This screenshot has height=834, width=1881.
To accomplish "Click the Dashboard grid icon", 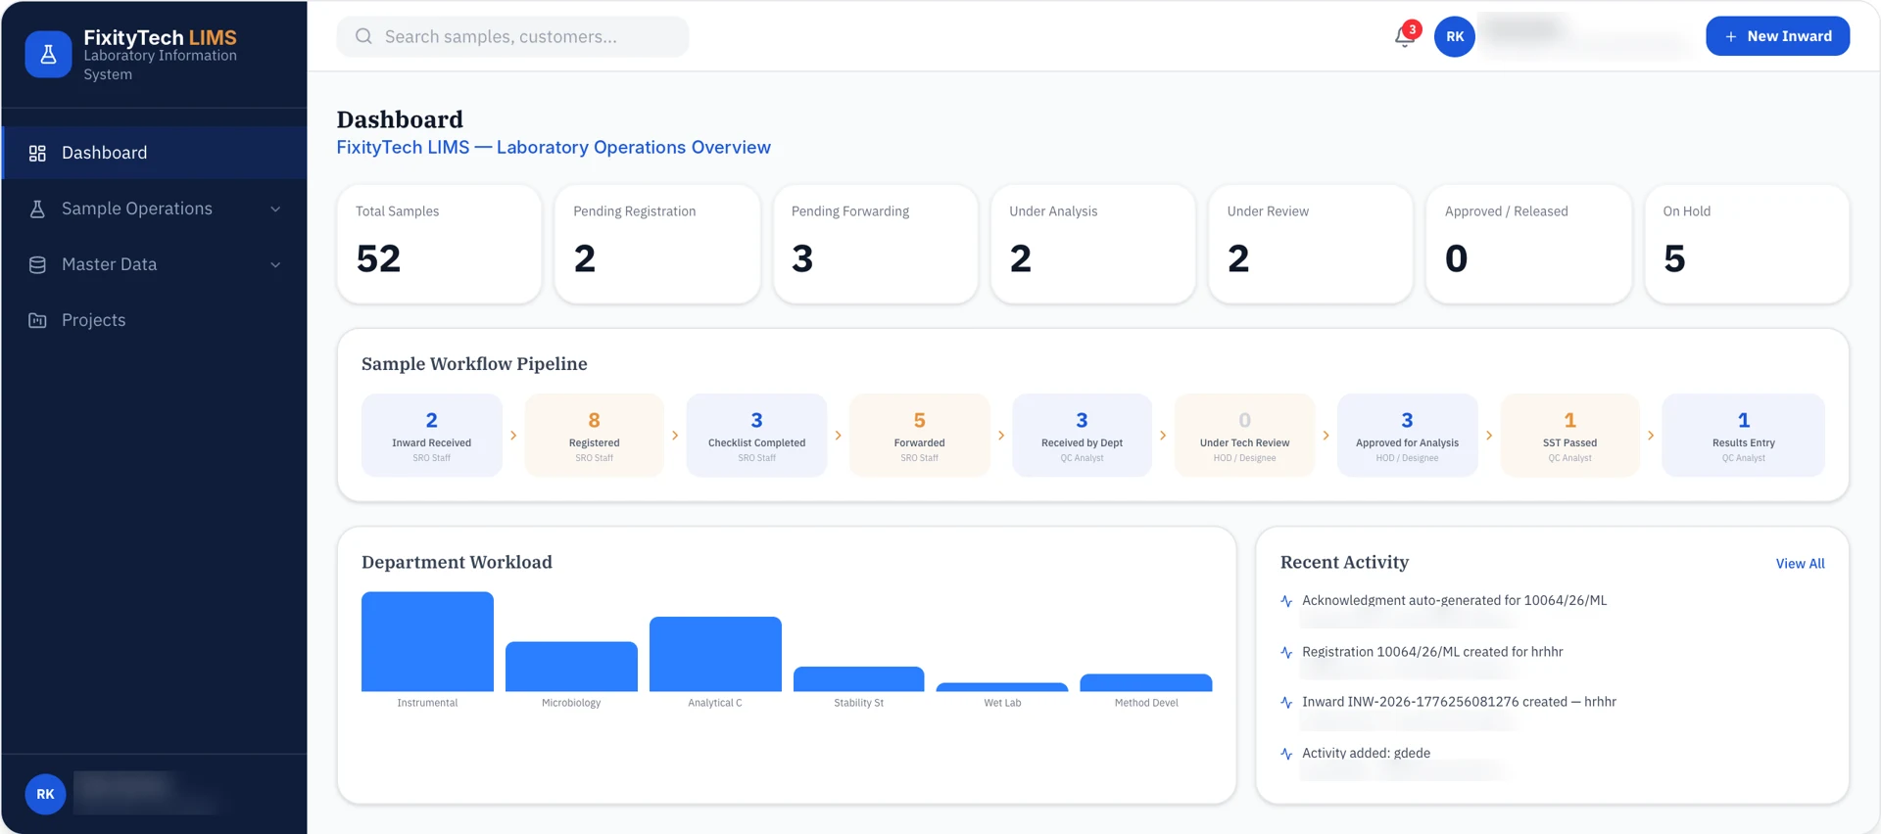I will [x=37, y=153].
